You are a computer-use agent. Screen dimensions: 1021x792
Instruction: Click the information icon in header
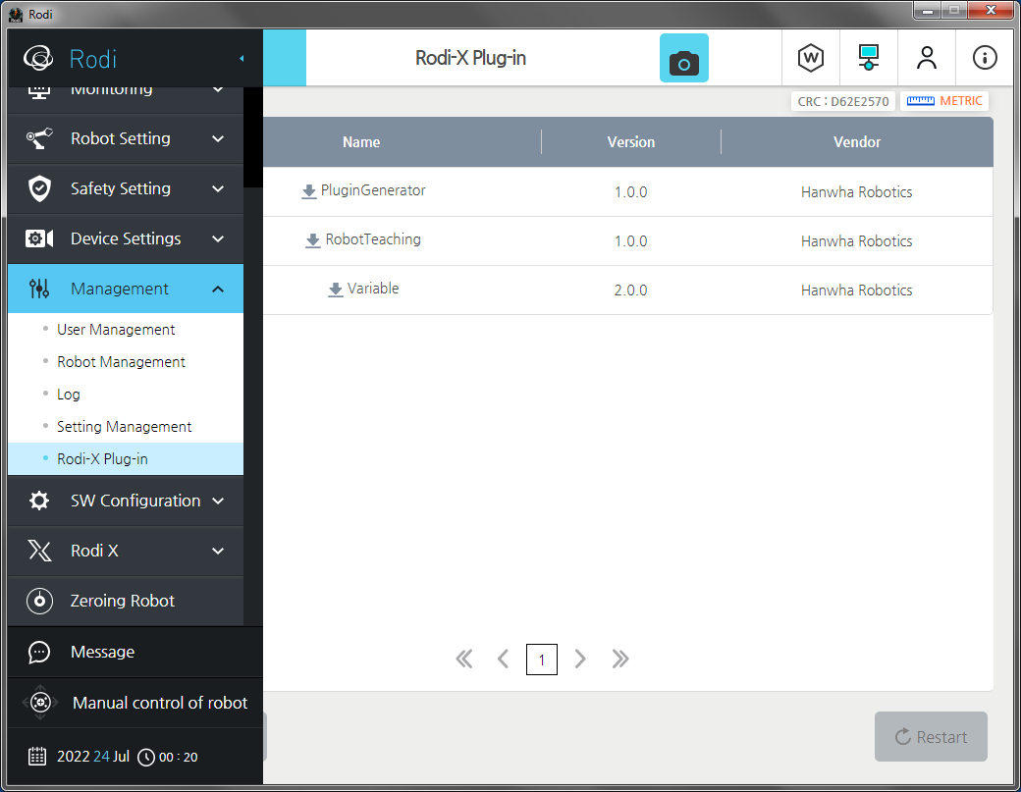(x=984, y=58)
